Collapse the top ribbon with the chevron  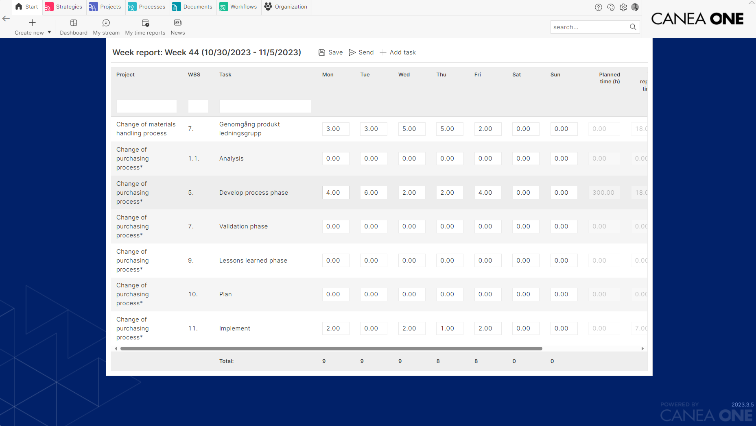[752, 2]
